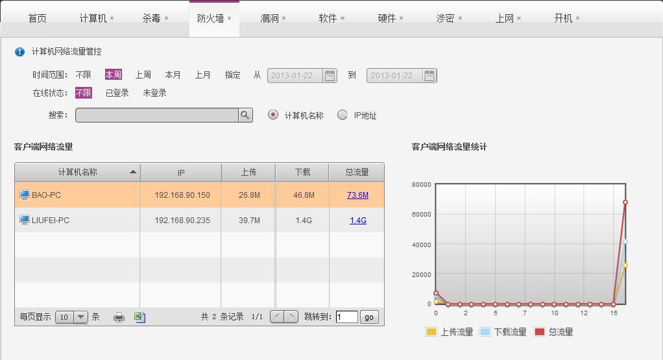
Task: Click the printer icon below table
Action: tap(119, 317)
